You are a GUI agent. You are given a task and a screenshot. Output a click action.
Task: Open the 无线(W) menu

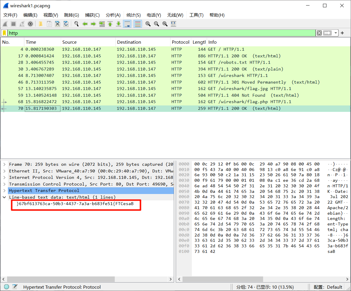coord(175,15)
